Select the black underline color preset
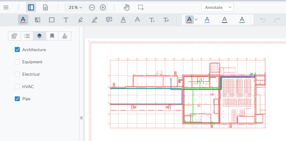The width and height of the screenshot is (286, 141). point(225,20)
